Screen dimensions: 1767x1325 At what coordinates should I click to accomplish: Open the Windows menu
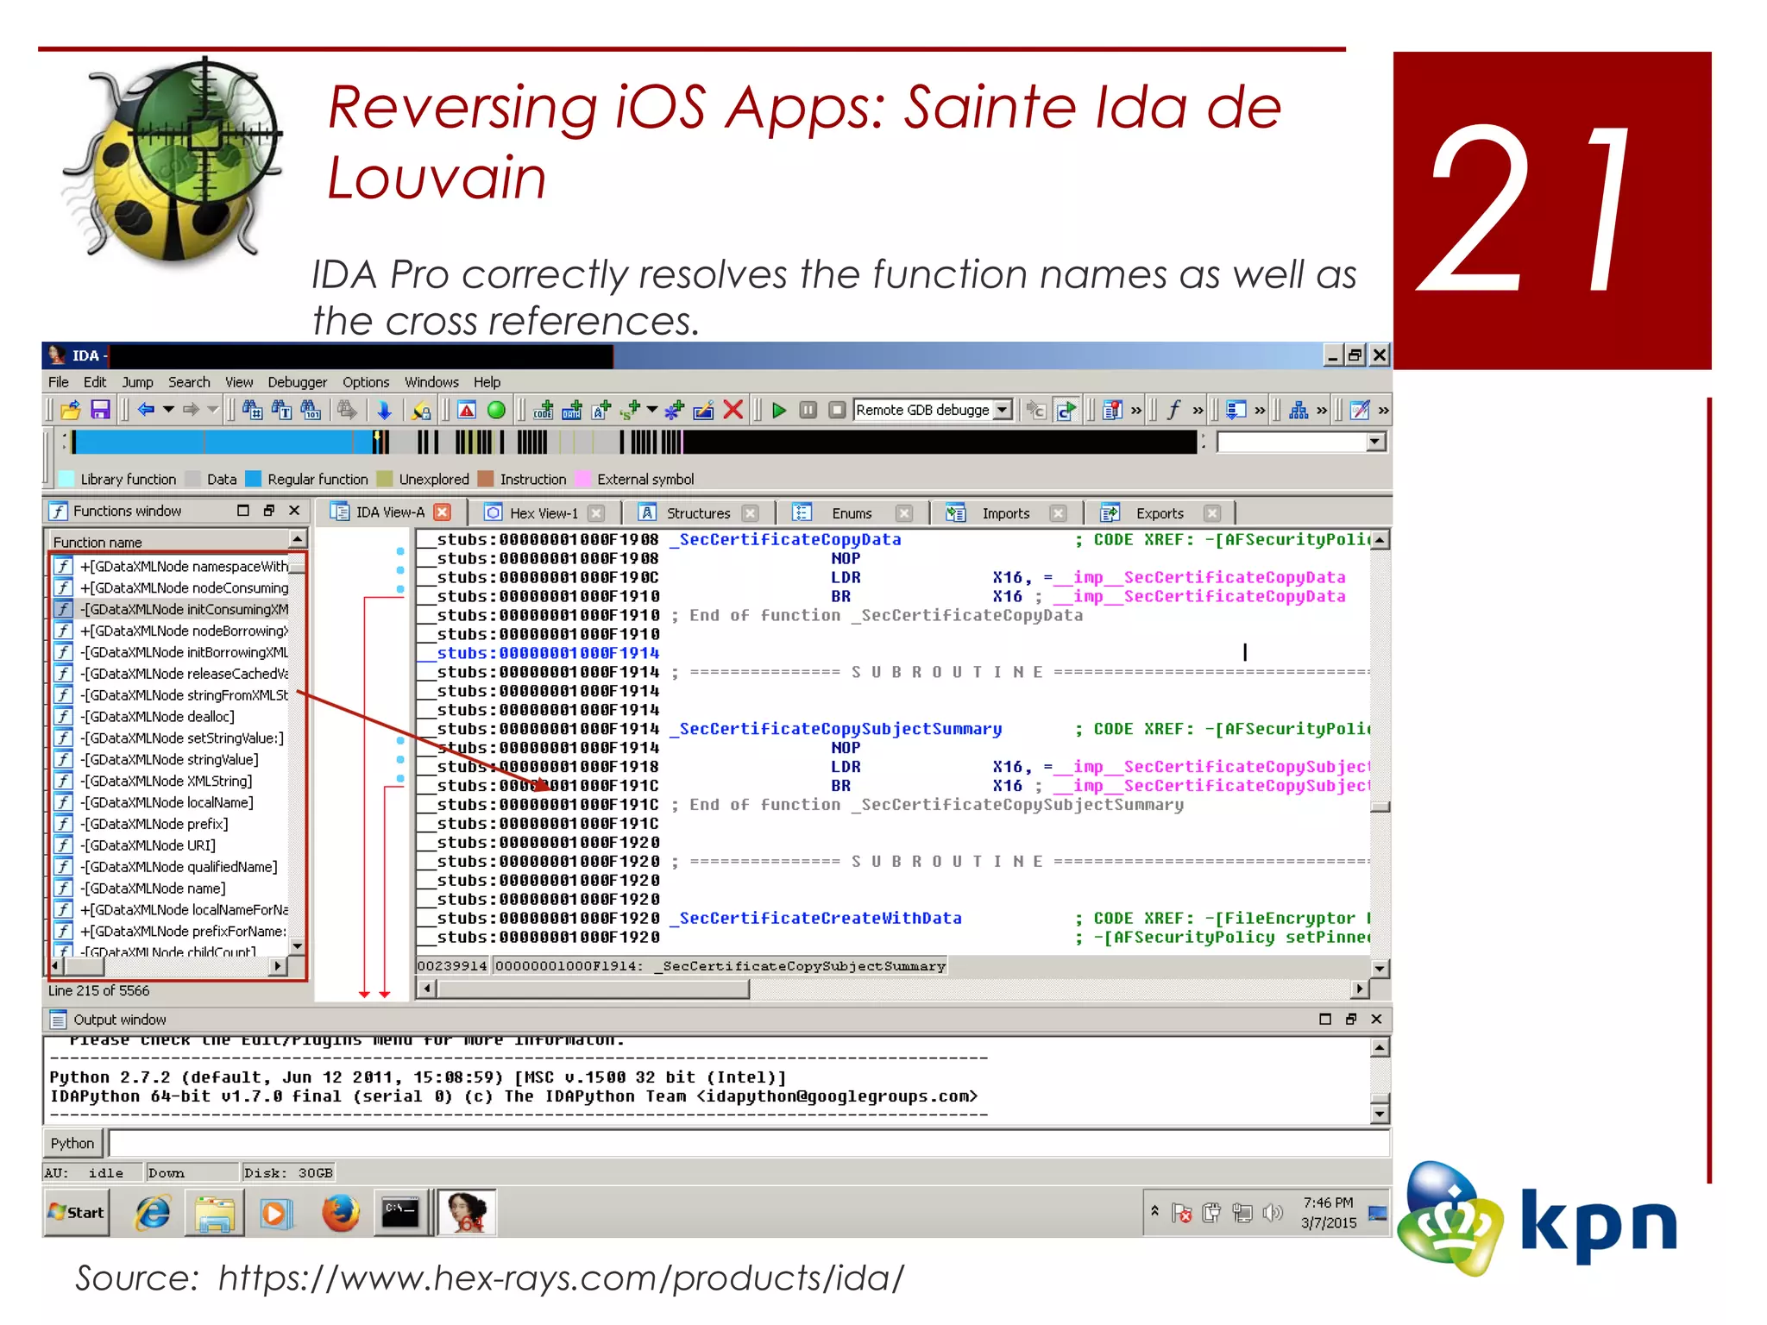(x=431, y=382)
